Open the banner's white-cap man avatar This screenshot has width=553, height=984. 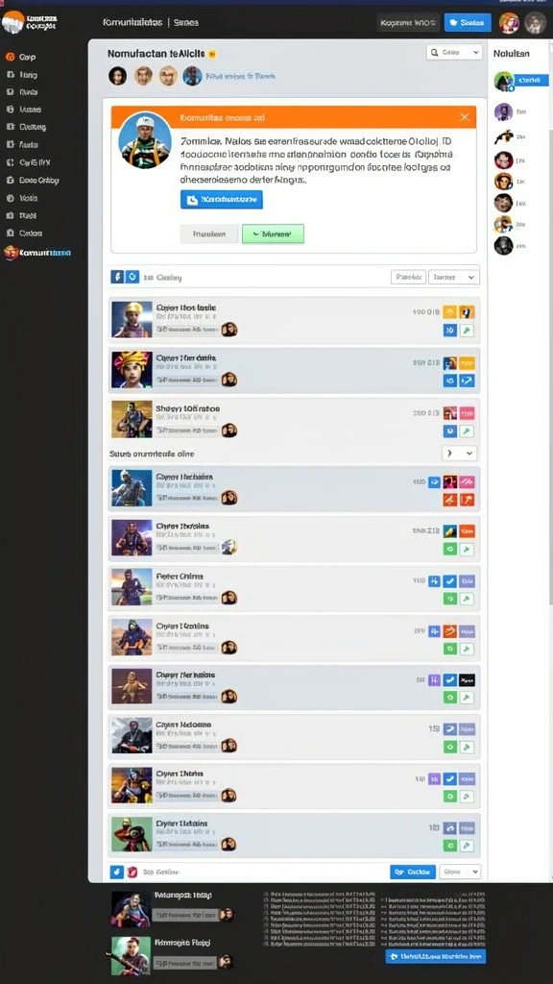(x=145, y=141)
